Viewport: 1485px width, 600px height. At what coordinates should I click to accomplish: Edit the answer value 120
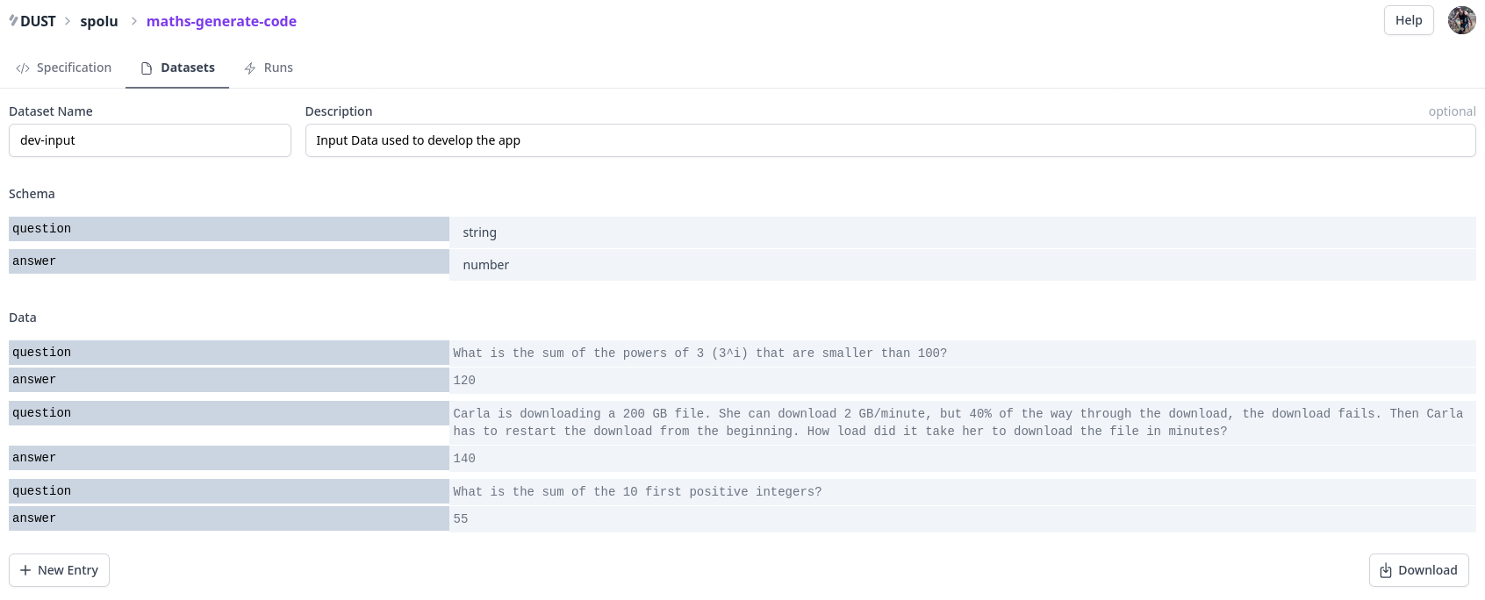(x=963, y=380)
